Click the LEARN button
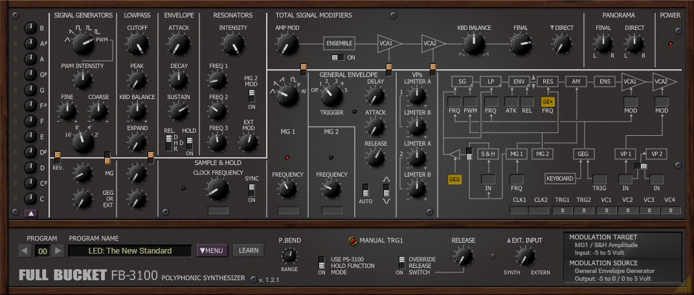 click(249, 251)
